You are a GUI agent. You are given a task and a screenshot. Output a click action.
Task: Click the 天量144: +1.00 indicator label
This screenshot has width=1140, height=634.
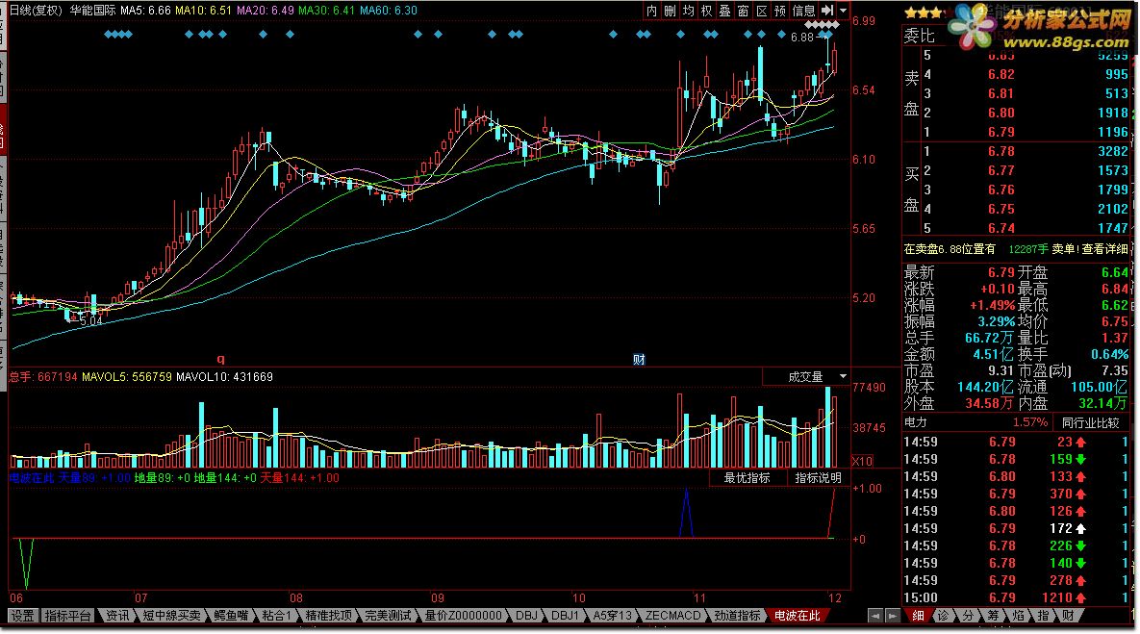pos(299,478)
